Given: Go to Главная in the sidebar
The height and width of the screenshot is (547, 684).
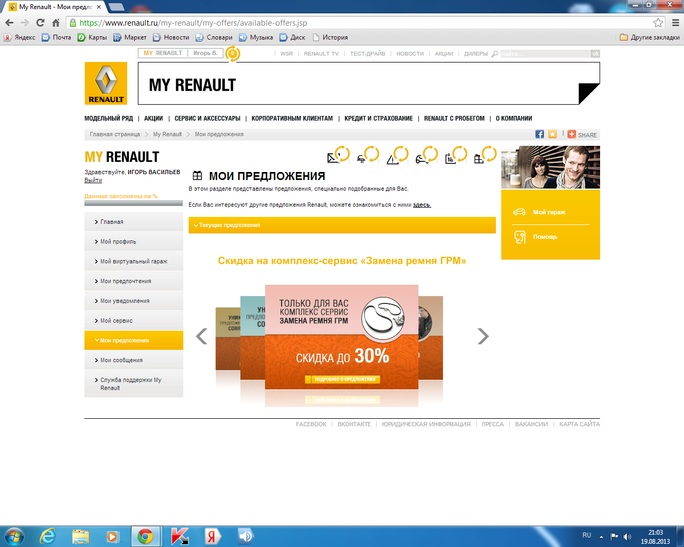Looking at the screenshot, I should pyautogui.click(x=134, y=222).
